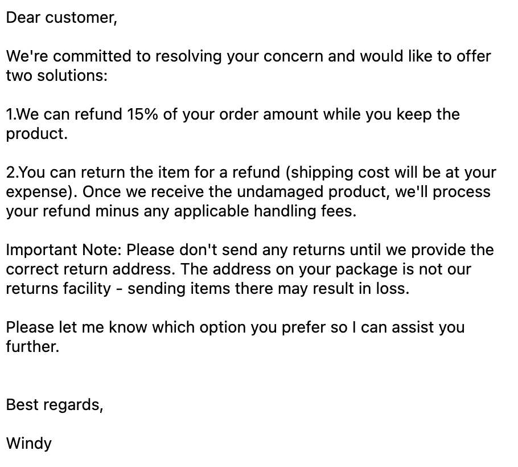Viewport: 518px width, 467px height.
Task: Click the numeral "2." starting option two
Action: (13, 173)
